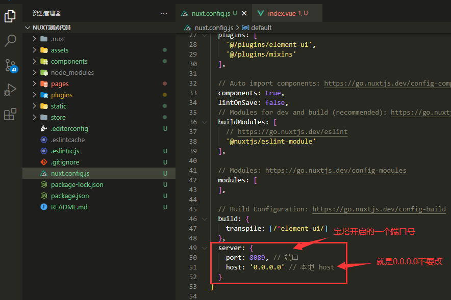Open the .gitignore file

pos(98,162)
